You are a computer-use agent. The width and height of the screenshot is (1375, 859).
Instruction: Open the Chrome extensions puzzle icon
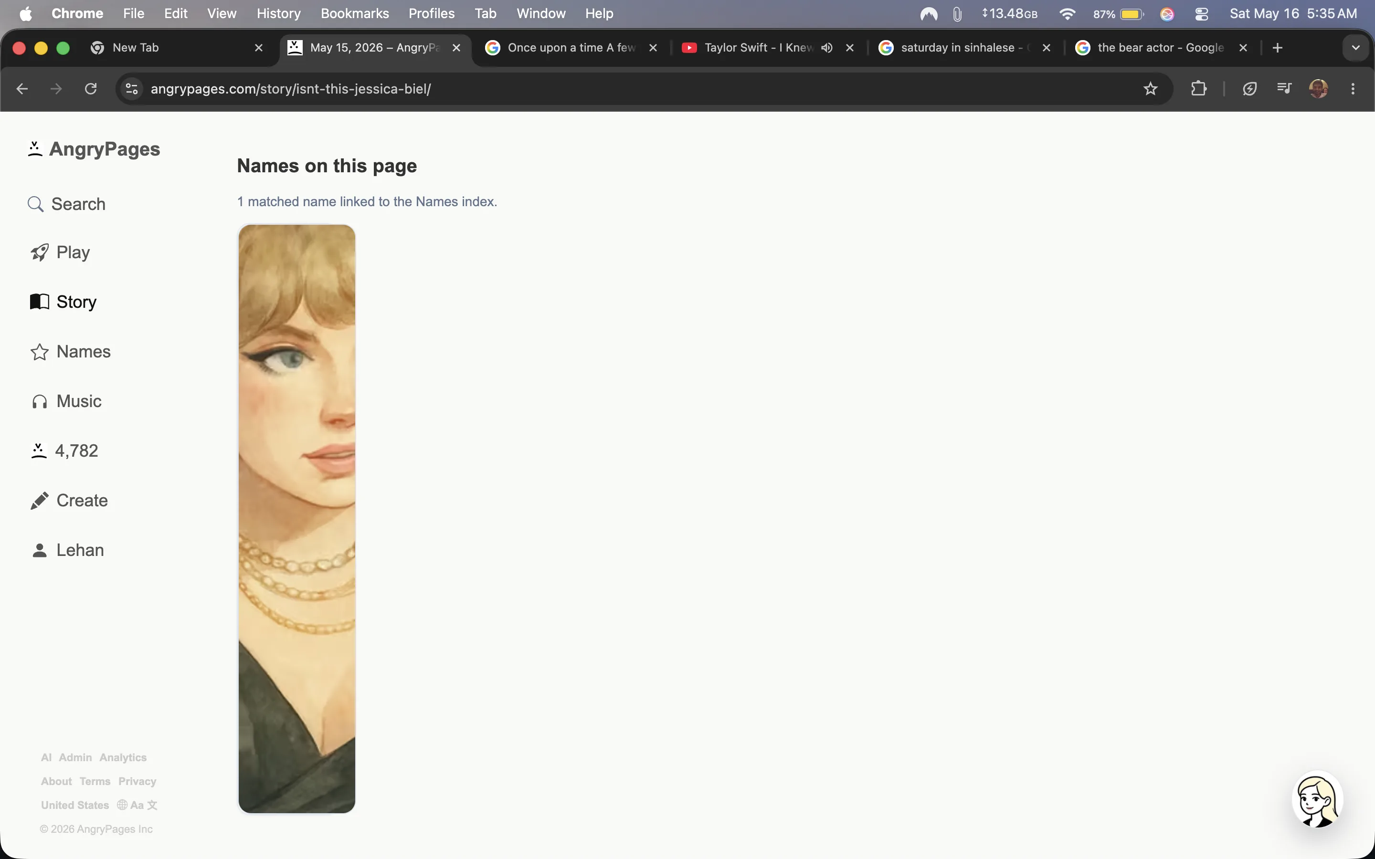point(1199,89)
